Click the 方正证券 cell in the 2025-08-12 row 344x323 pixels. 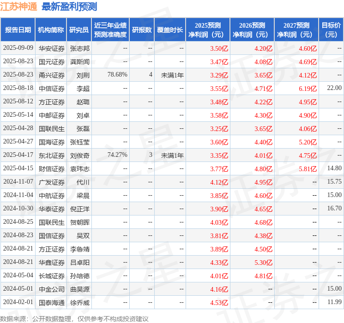pyautogui.click(x=52, y=102)
